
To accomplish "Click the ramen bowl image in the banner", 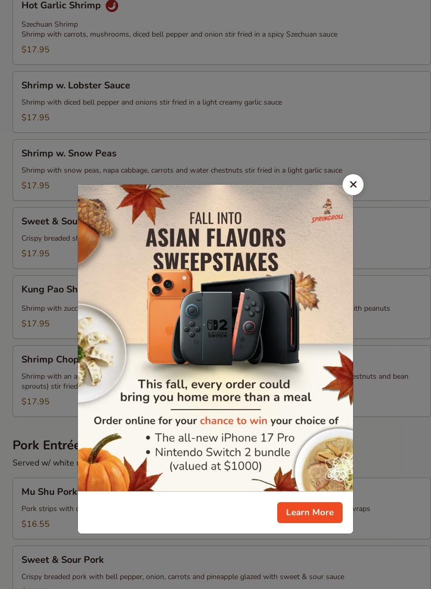I will [326, 461].
